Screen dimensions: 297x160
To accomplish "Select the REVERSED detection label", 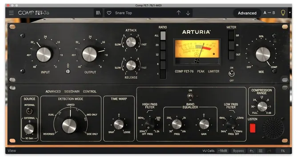I will tap(48, 134).
